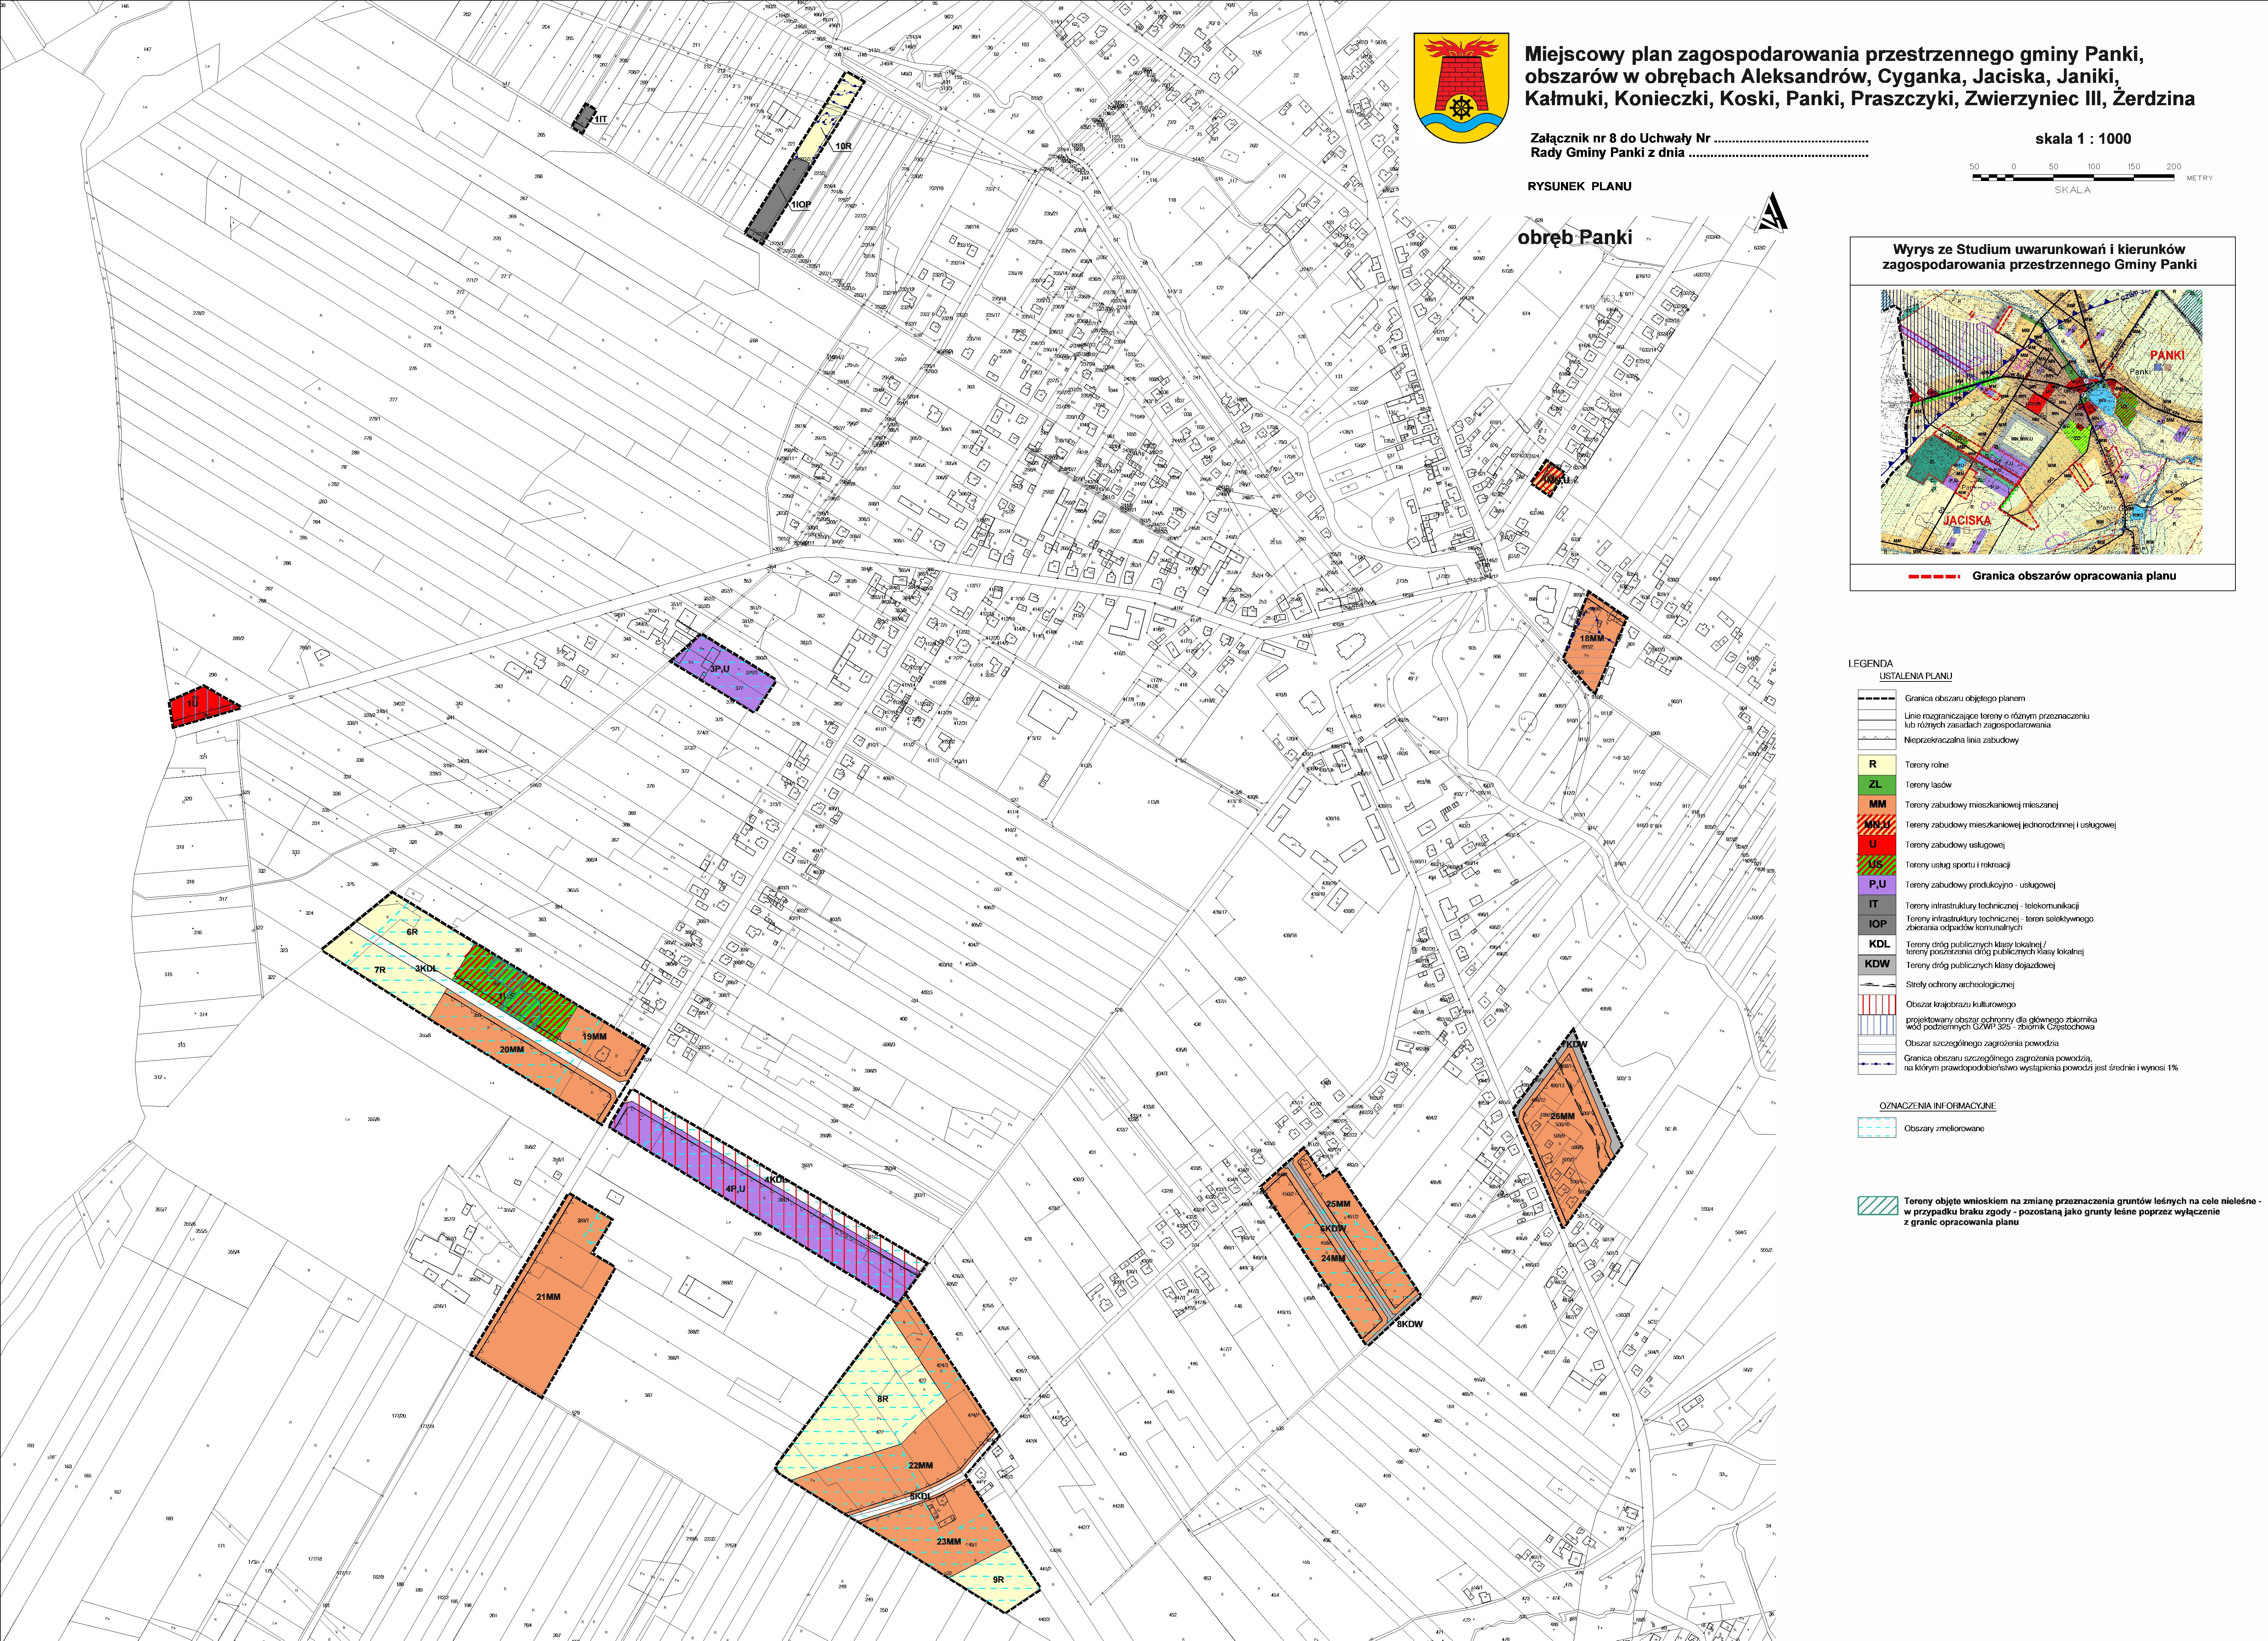Click the 24MM zone label
Screen dimensions: 2268x1641
(1334, 1258)
